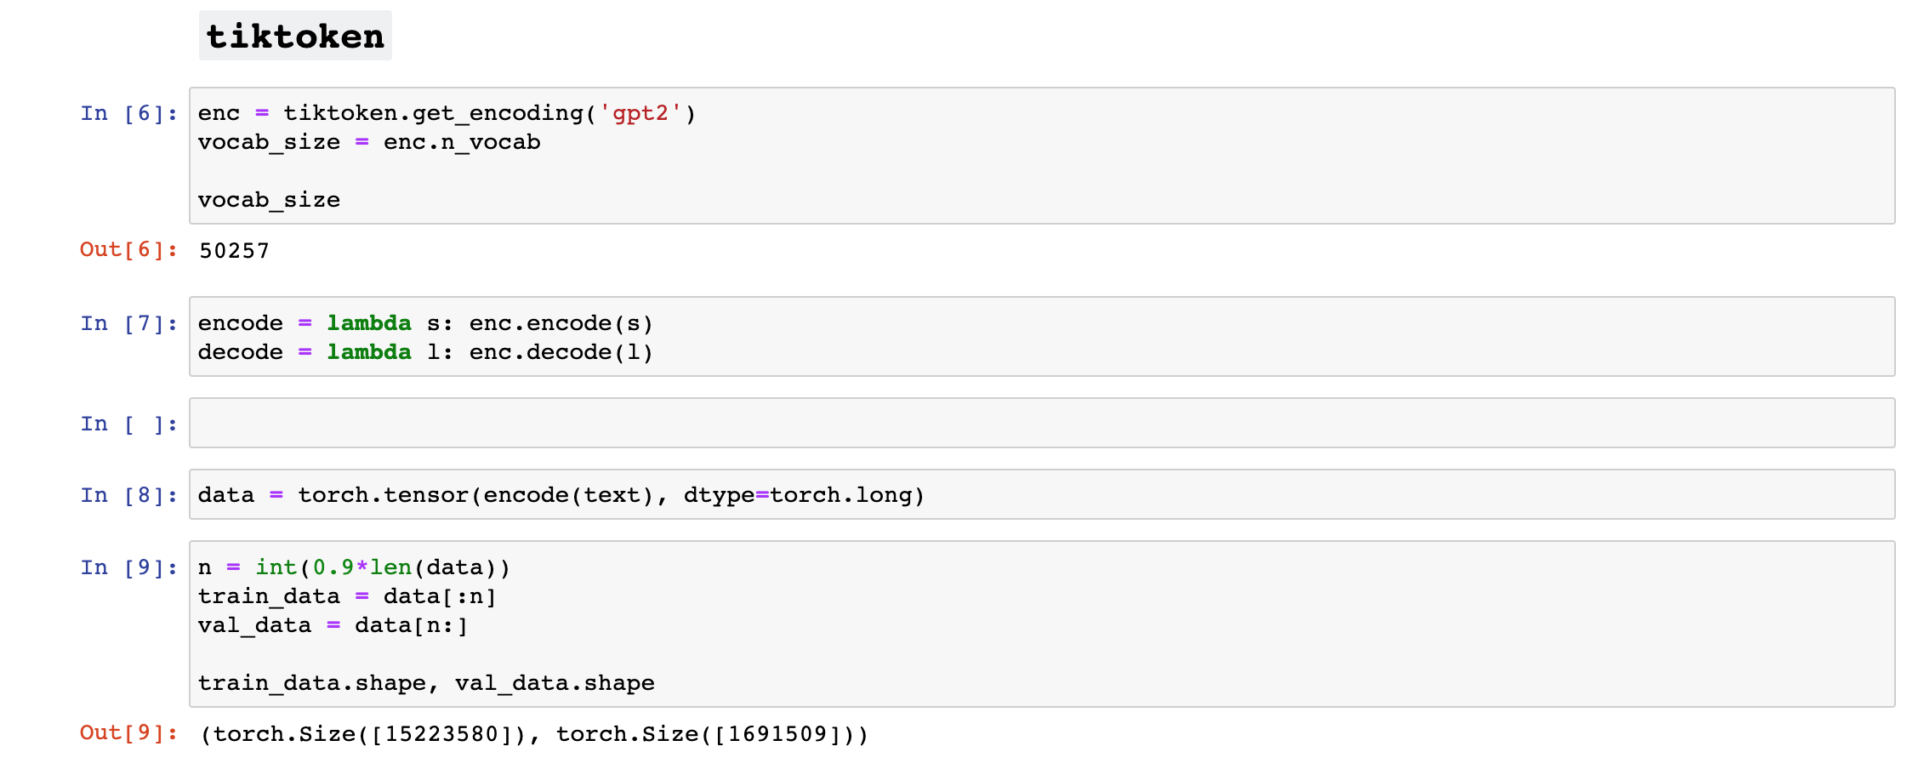
Task: Click the val_data = data[n:] line
Action: click(x=333, y=625)
